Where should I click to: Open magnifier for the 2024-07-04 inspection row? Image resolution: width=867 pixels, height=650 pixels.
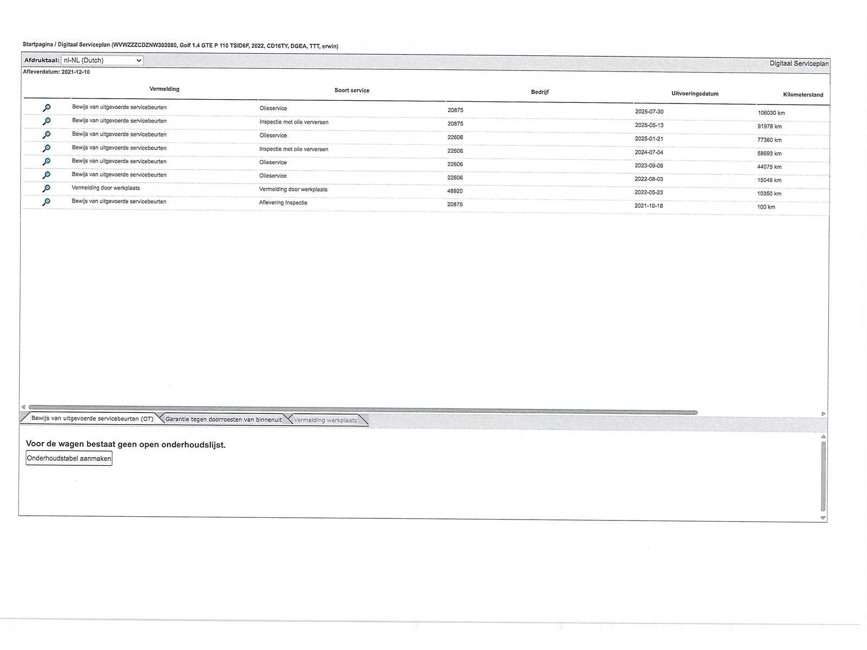click(x=47, y=148)
